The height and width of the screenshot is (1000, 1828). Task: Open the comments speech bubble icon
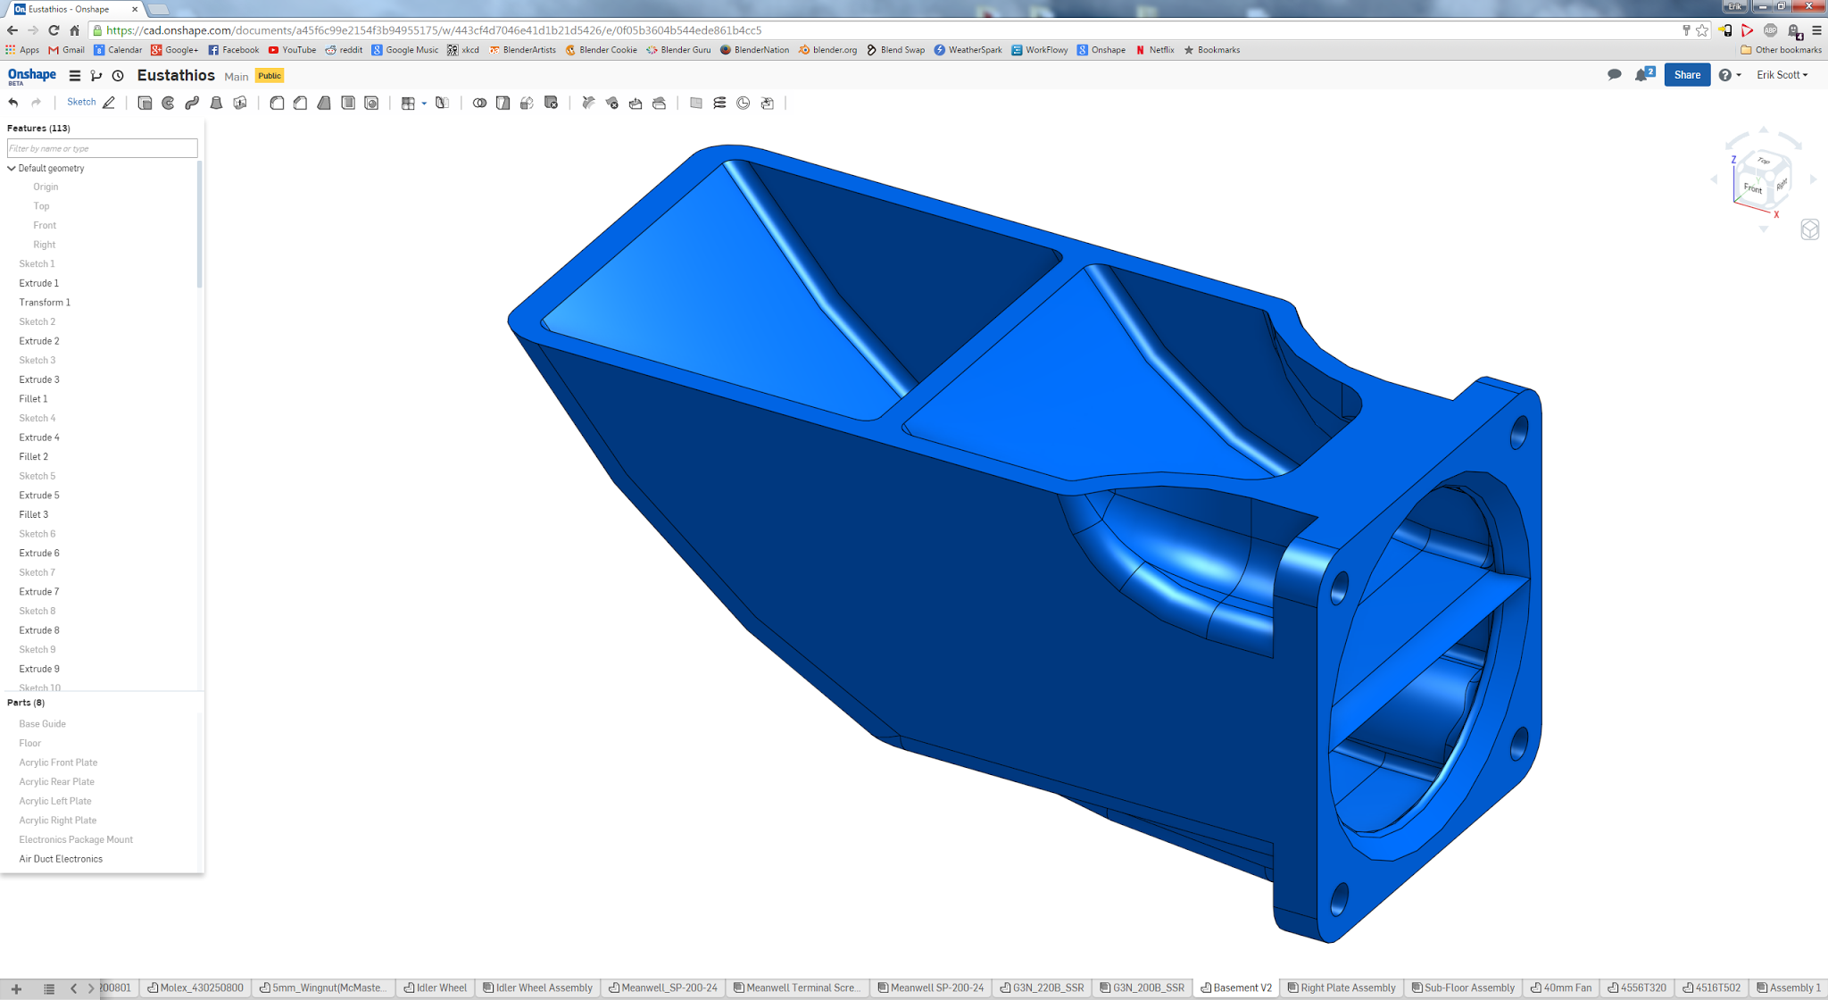click(x=1614, y=75)
